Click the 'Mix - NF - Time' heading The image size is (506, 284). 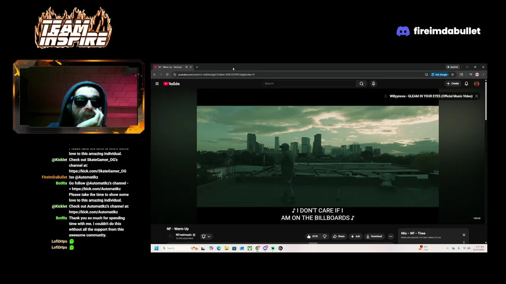click(x=413, y=233)
